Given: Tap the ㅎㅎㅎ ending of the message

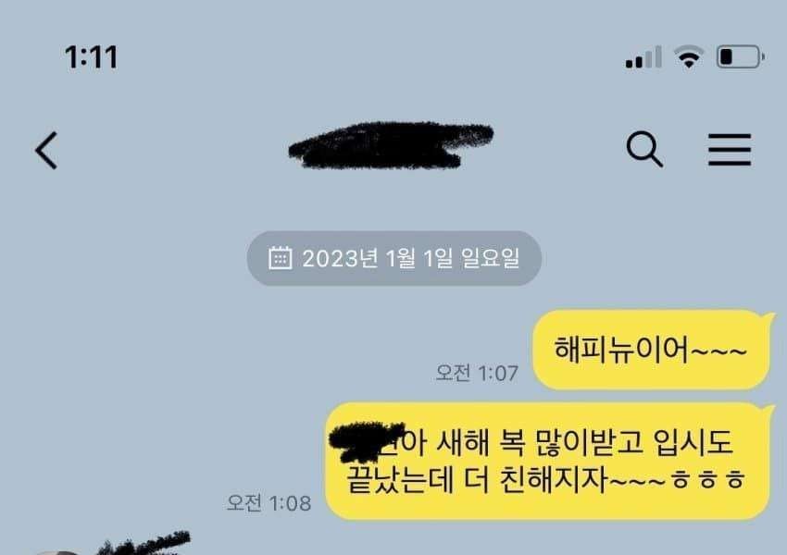Looking at the screenshot, I should click(x=707, y=480).
